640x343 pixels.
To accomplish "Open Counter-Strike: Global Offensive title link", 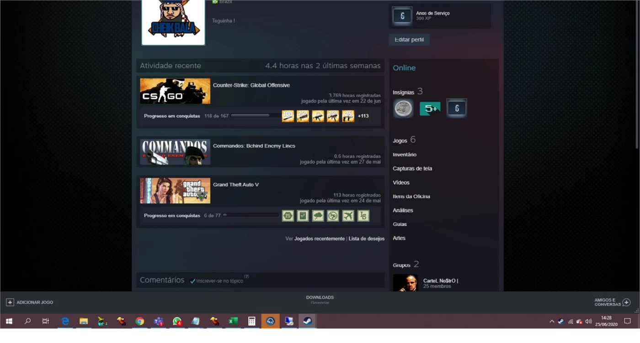I will pyautogui.click(x=251, y=85).
